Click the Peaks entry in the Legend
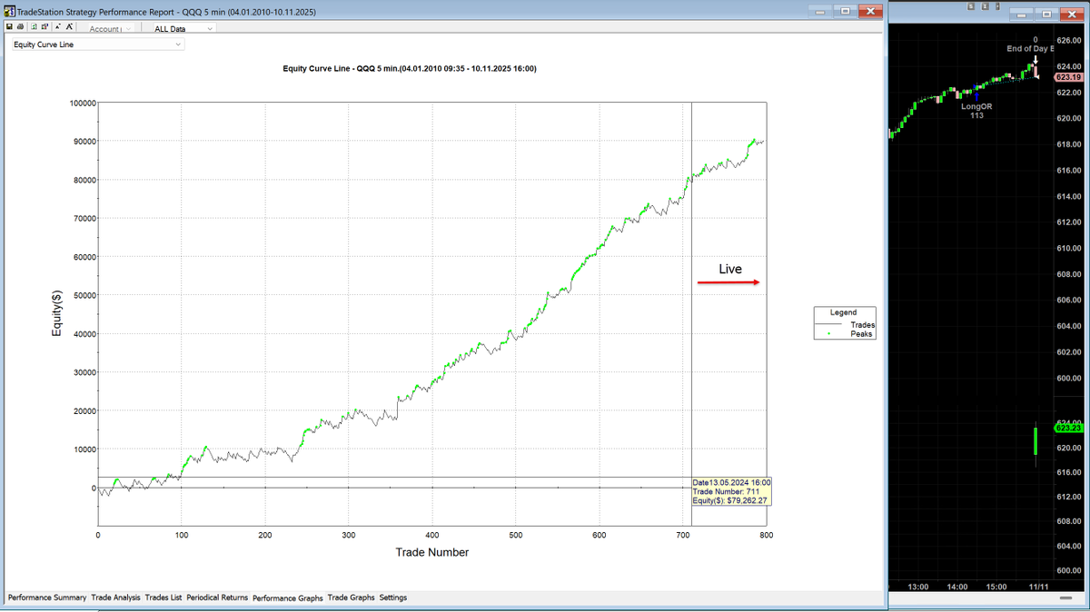This screenshot has height=612, width=1090. [863, 334]
